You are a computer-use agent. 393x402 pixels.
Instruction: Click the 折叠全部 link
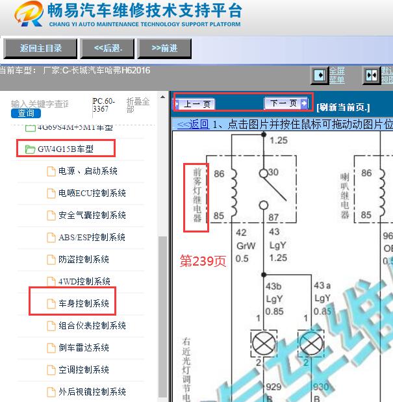(138, 105)
